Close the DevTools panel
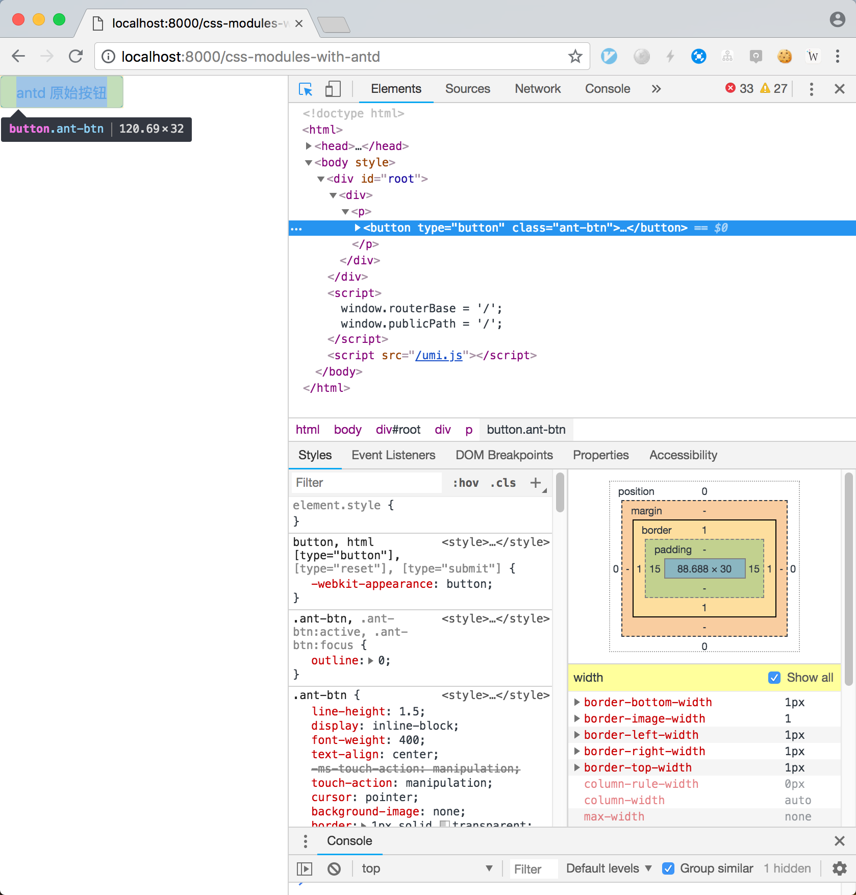Viewport: 856px width, 895px height. pos(840,89)
